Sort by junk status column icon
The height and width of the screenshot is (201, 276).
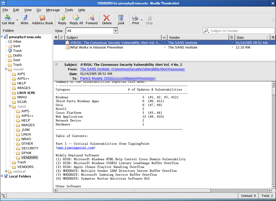(231, 37)
